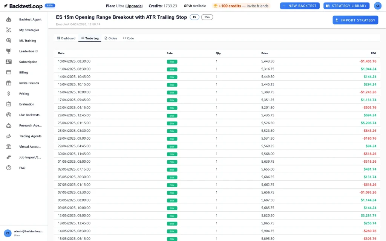386x241 pixels.
Task: Click the New Backtest button
Action: (300, 6)
